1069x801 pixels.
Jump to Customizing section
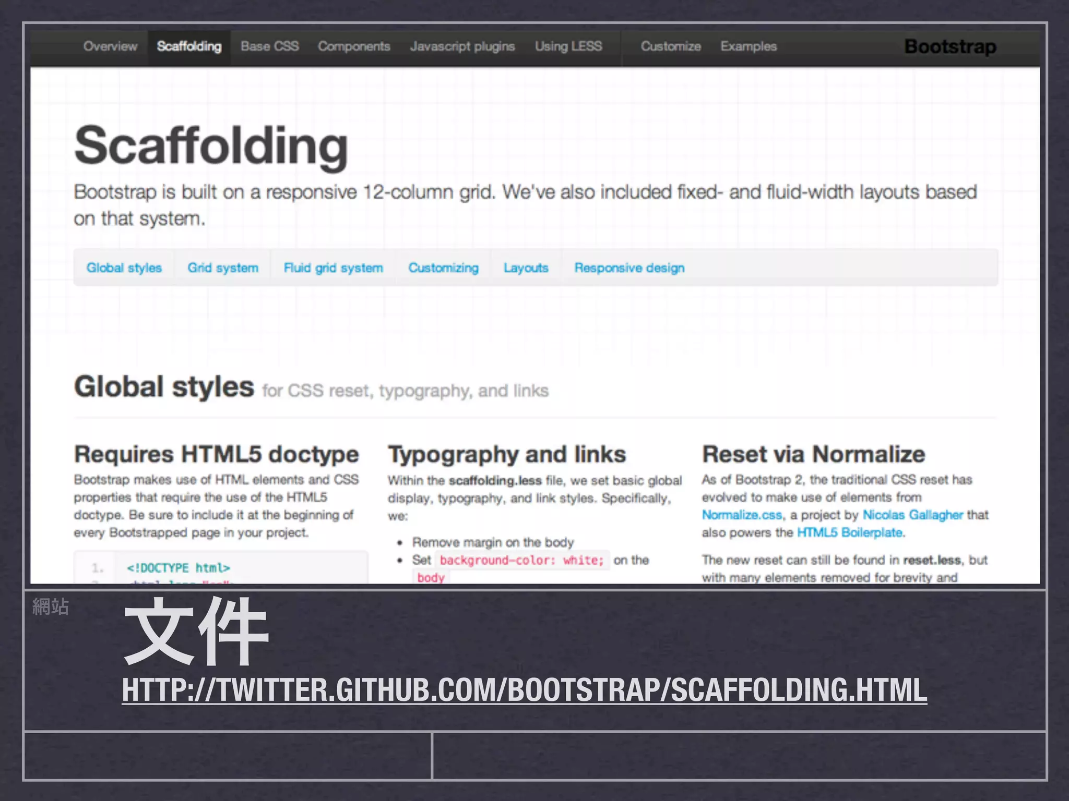point(443,268)
